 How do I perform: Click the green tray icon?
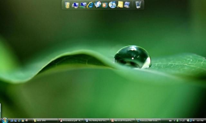177,120
